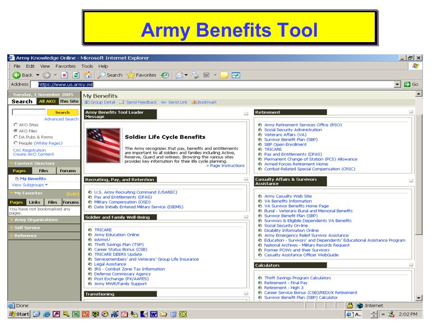
Task: Open Advanced Search link
Action: tap(61, 119)
